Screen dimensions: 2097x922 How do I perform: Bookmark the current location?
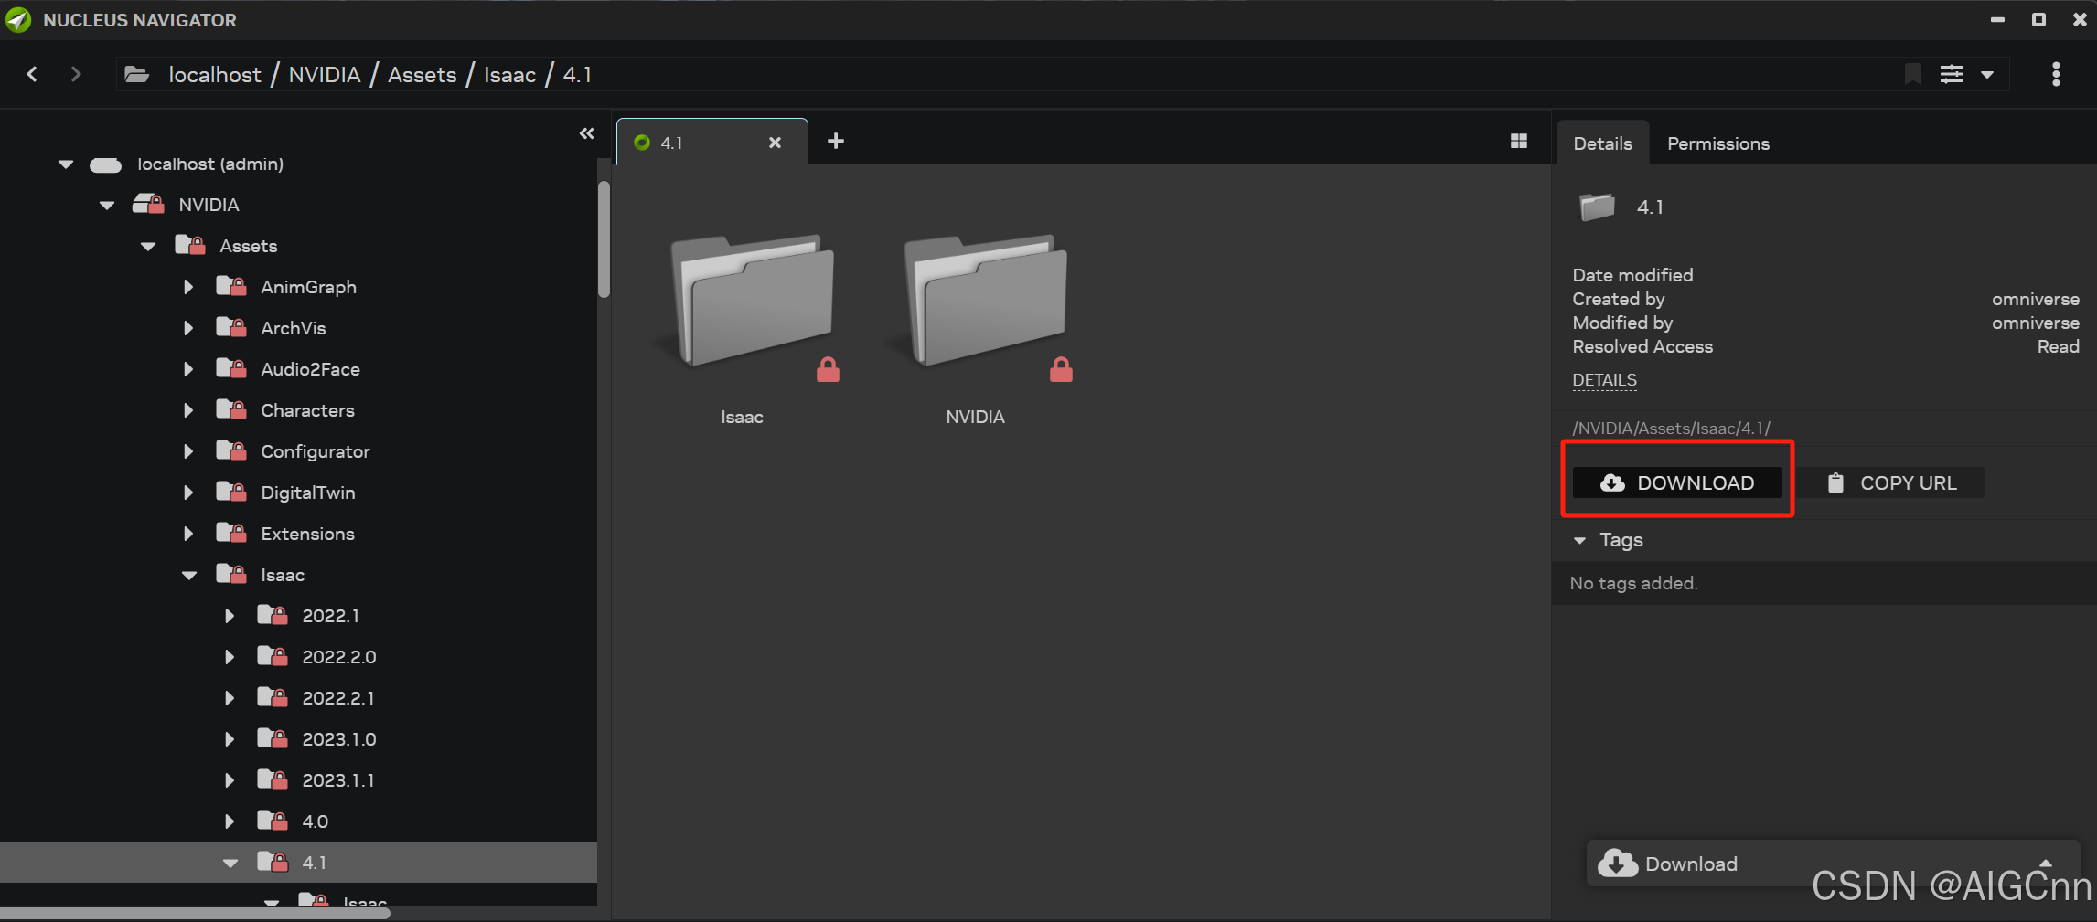1912,74
